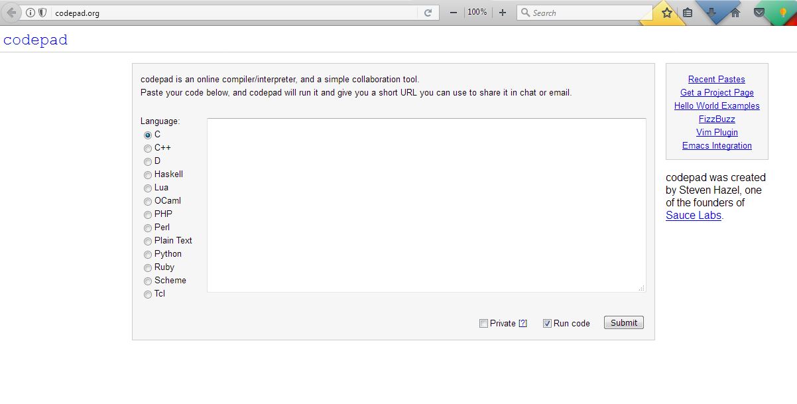797x404 pixels.
Task: Choose the Haskell language option
Action: (148, 174)
